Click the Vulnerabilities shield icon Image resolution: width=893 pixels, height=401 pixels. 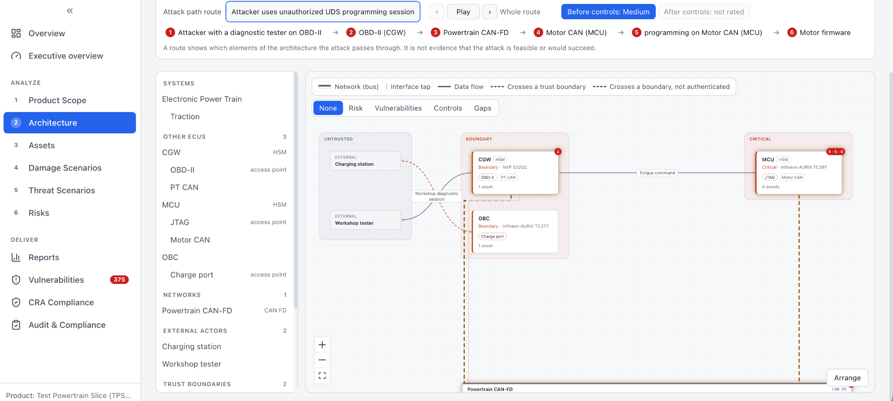click(x=16, y=280)
